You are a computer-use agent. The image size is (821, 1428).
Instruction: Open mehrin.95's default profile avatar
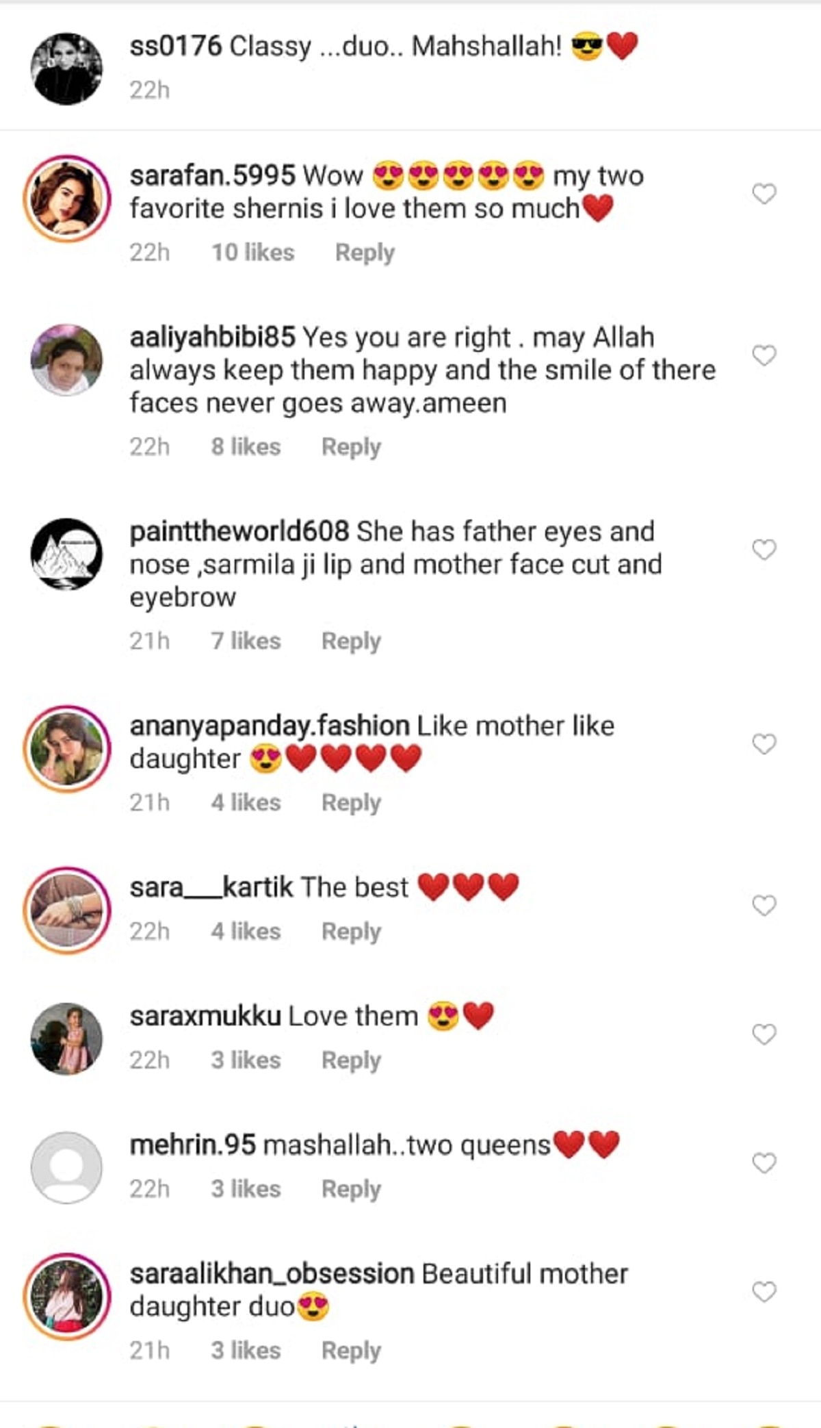[66, 1168]
